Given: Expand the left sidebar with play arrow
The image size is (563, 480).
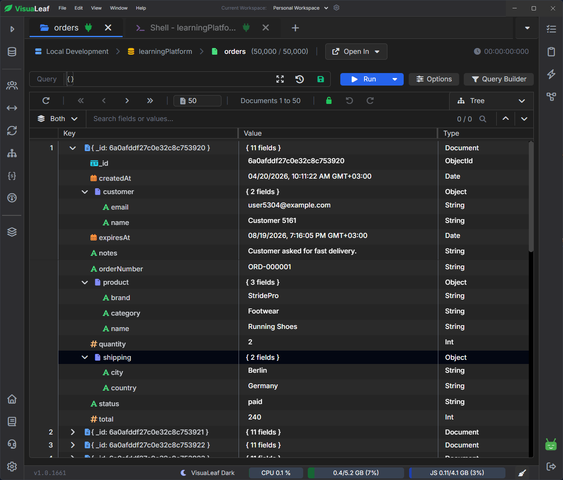Looking at the screenshot, I should point(12,29).
